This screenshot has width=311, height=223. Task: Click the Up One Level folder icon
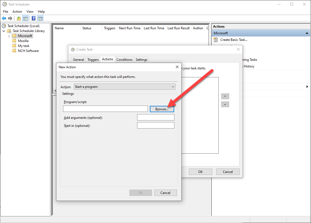click(19, 19)
